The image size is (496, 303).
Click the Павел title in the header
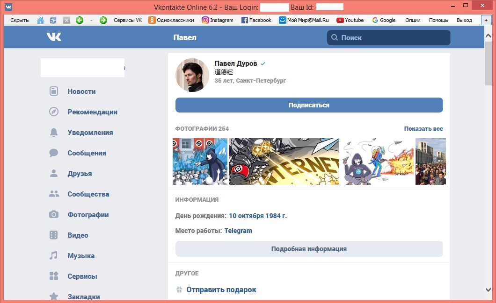click(x=185, y=37)
